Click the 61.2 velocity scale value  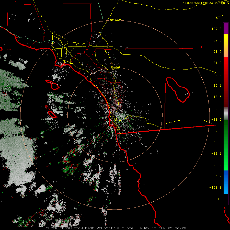[x=217, y=63]
